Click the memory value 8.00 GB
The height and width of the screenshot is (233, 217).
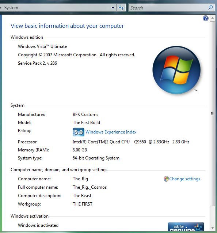(80, 150)
